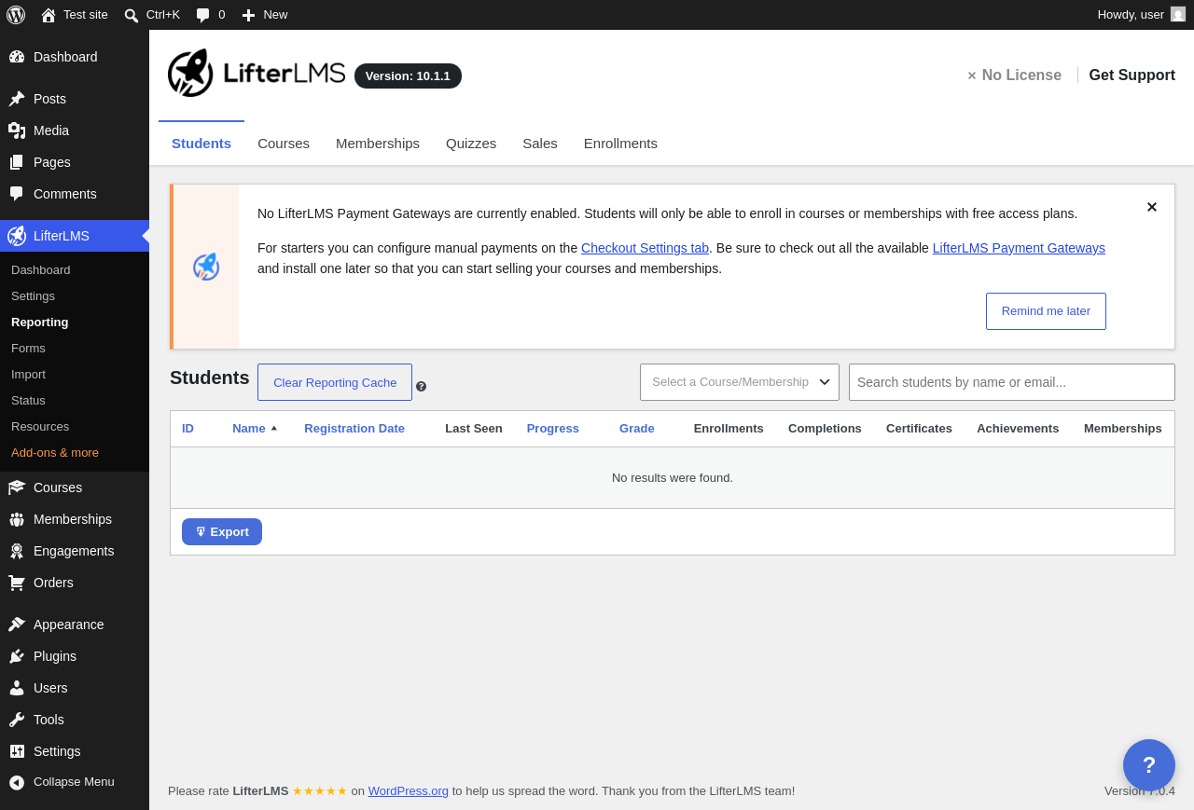Click the LifterLMS rocket logo header
The height and width of the screenshot is (810, 1194).
[257, 73]
